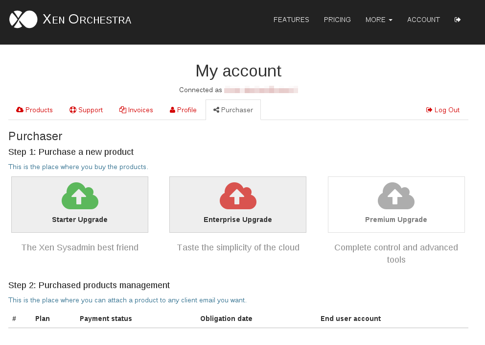Click the Xen Orchestra brand title

[x=87, y=19]
